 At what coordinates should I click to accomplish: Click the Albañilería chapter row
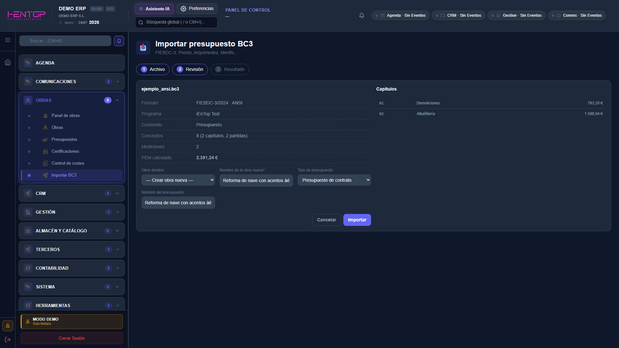(491, 114)
